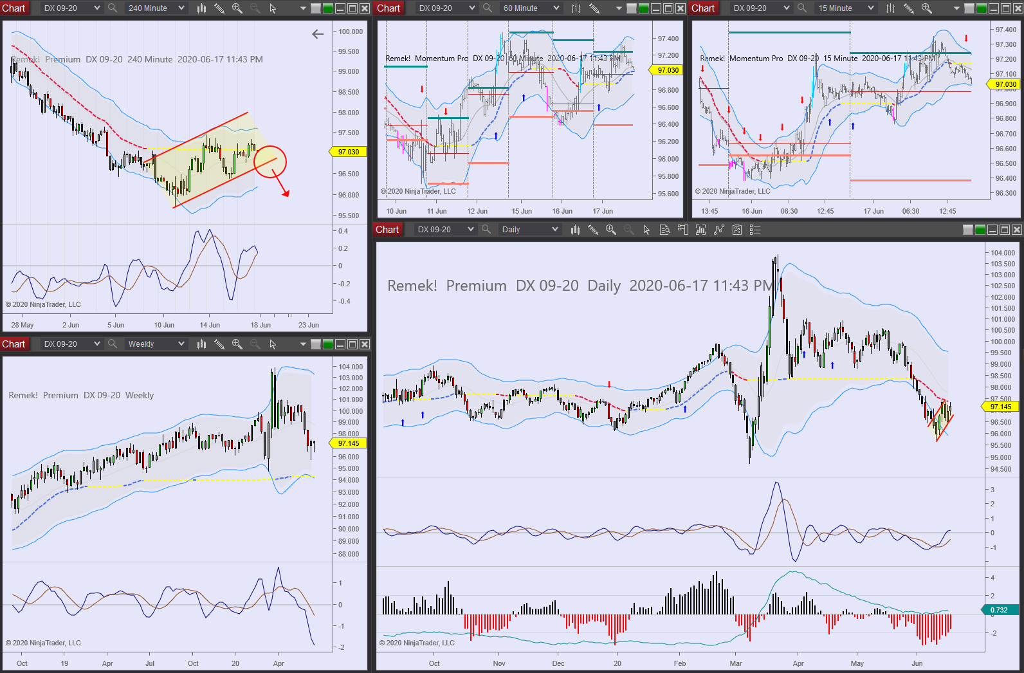Pick green link color in Weekly chart

pos(328,344)
